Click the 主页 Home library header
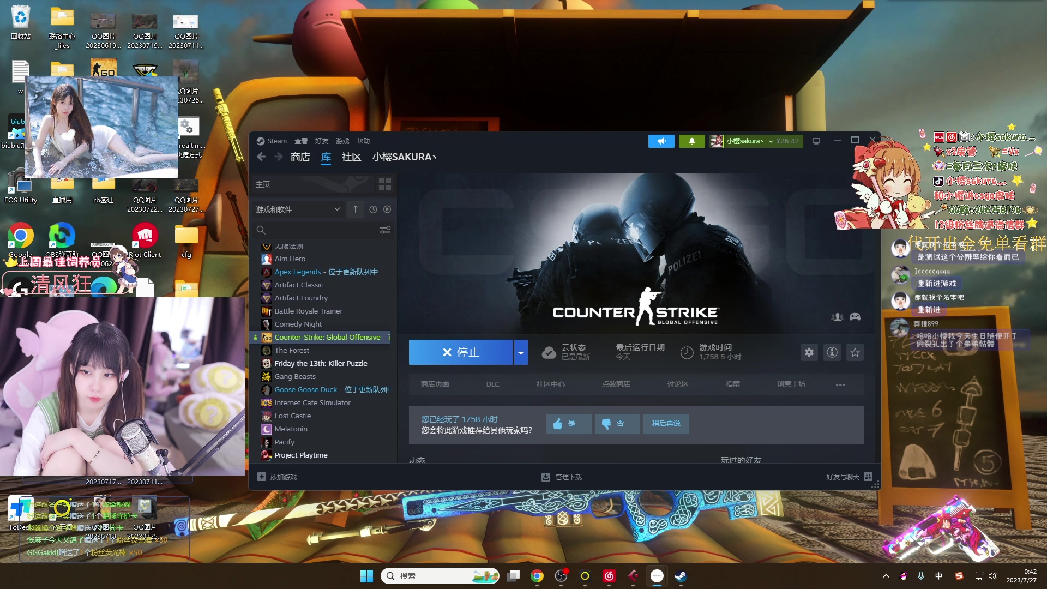 point(314,184)
